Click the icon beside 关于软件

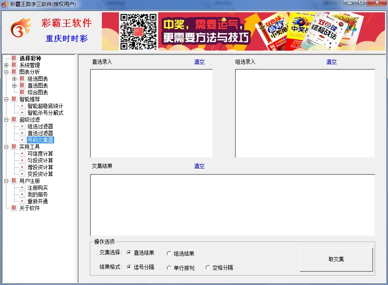tap(14, 208)
